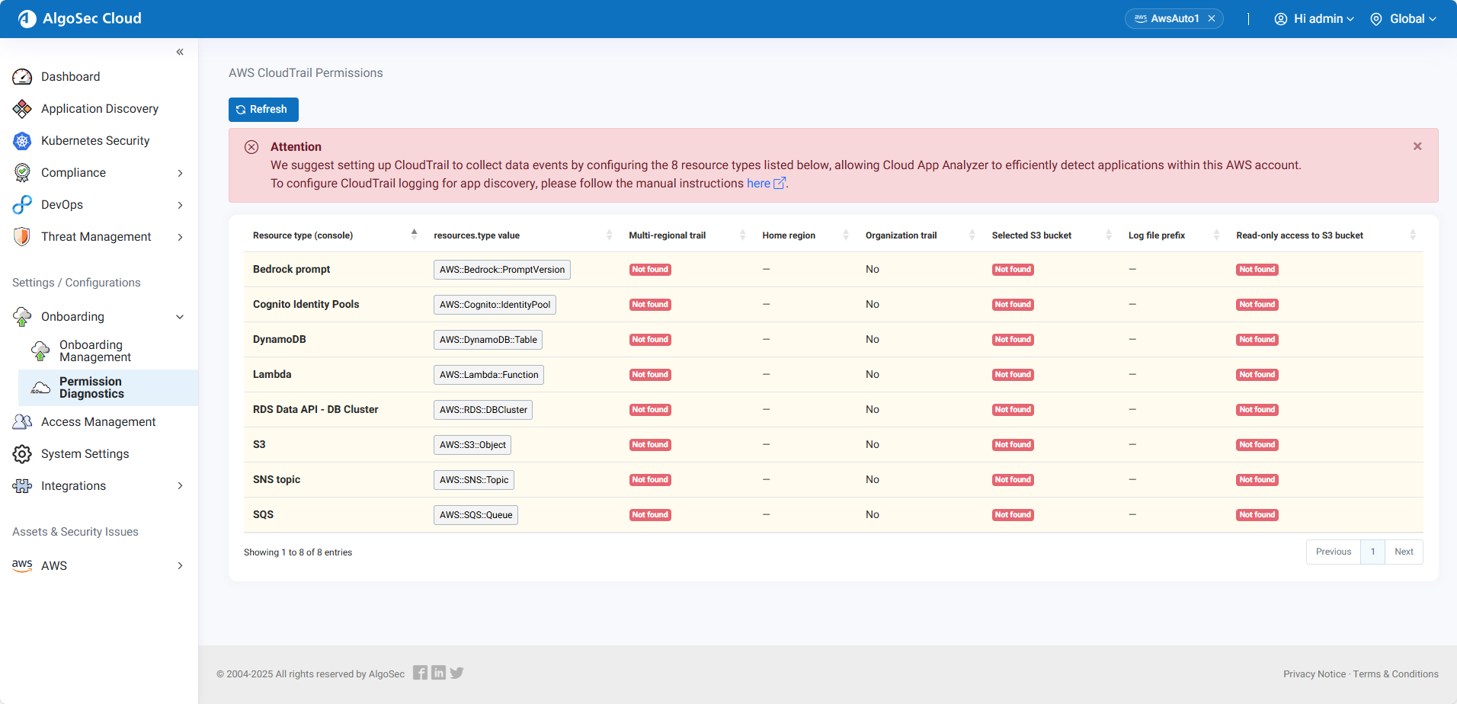
Task: Expand the Threat Management menu
Action: point(180,237)
